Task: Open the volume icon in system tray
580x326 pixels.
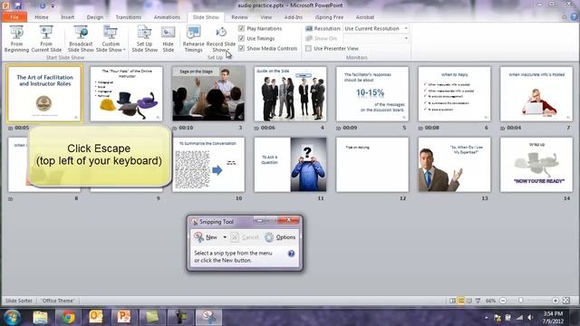Action: [530, 318]
